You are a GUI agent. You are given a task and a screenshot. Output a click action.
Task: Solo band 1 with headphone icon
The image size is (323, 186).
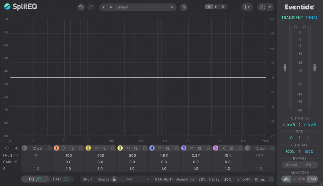[81, 148]
